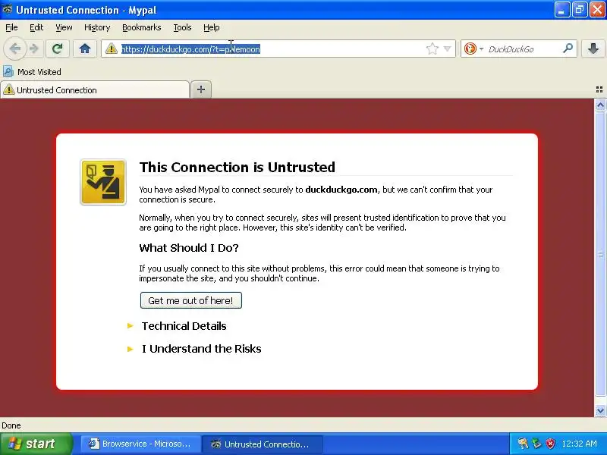Select the Untrusted Connection tab
Viewport: 607px width, 455px height.
coord(95,89)
